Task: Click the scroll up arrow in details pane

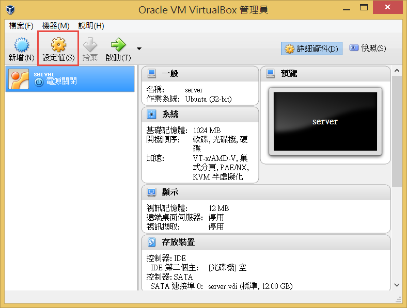Action: 397,71
